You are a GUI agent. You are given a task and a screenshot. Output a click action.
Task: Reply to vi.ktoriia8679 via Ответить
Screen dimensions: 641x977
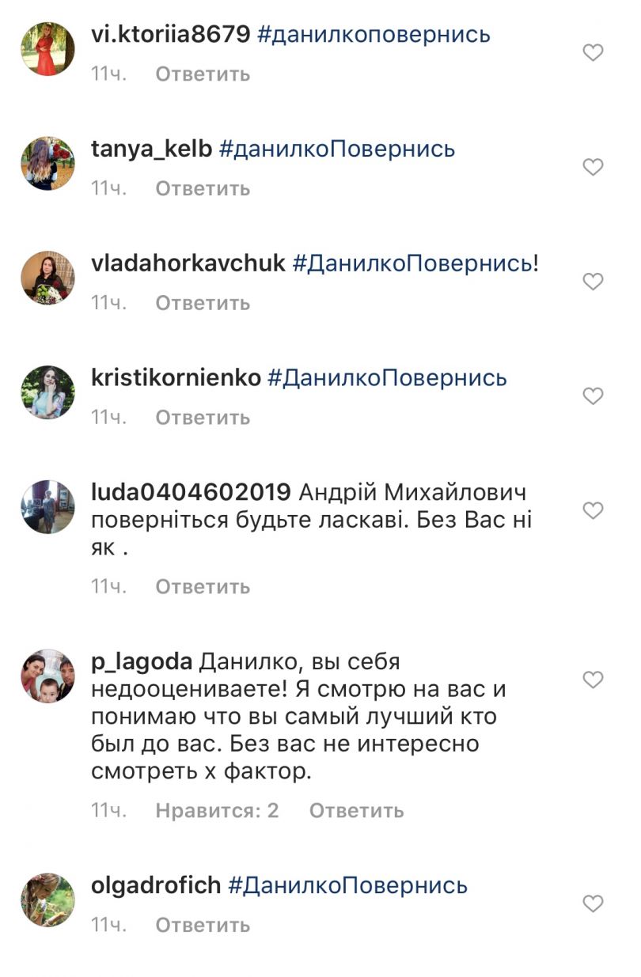coord(203,74)
